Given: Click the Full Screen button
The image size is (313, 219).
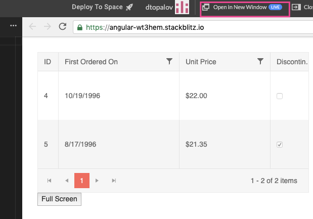Looking at the screenshot, I should (x=59, y=199).
